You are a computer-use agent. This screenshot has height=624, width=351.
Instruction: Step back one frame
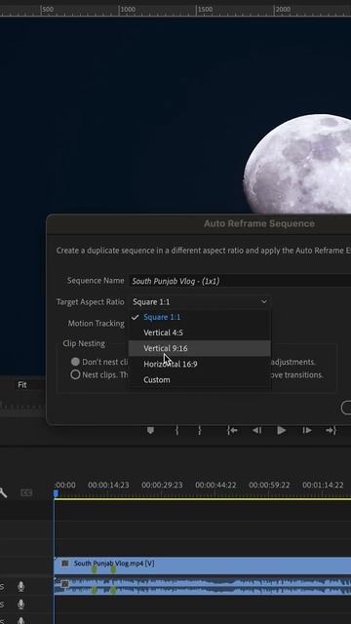coord(257,430)
